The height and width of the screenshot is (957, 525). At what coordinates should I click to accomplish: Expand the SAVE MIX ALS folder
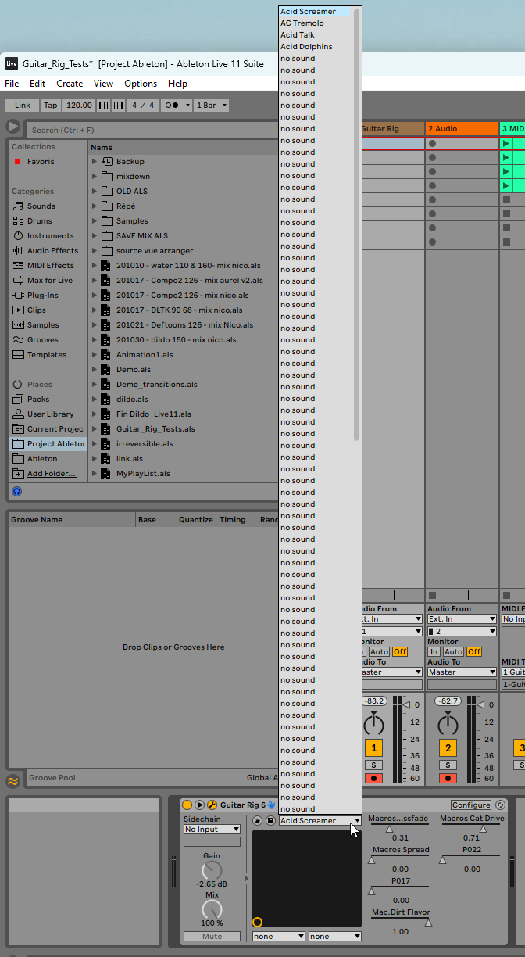point(95,236)
